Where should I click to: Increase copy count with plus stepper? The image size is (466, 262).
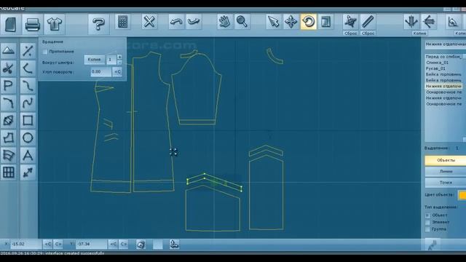119,57
